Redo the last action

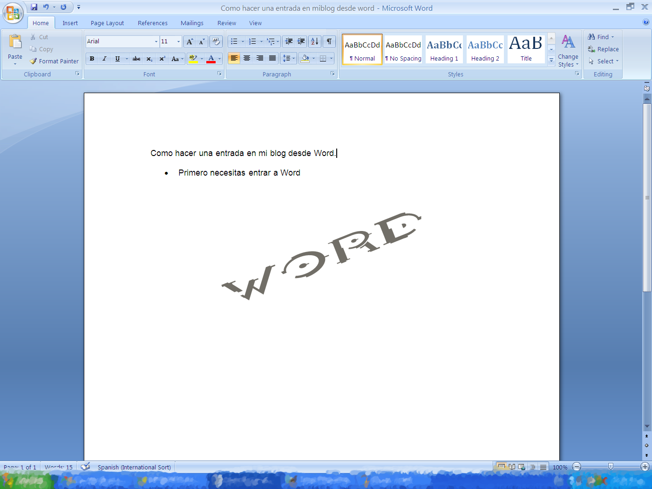(63, 7)
